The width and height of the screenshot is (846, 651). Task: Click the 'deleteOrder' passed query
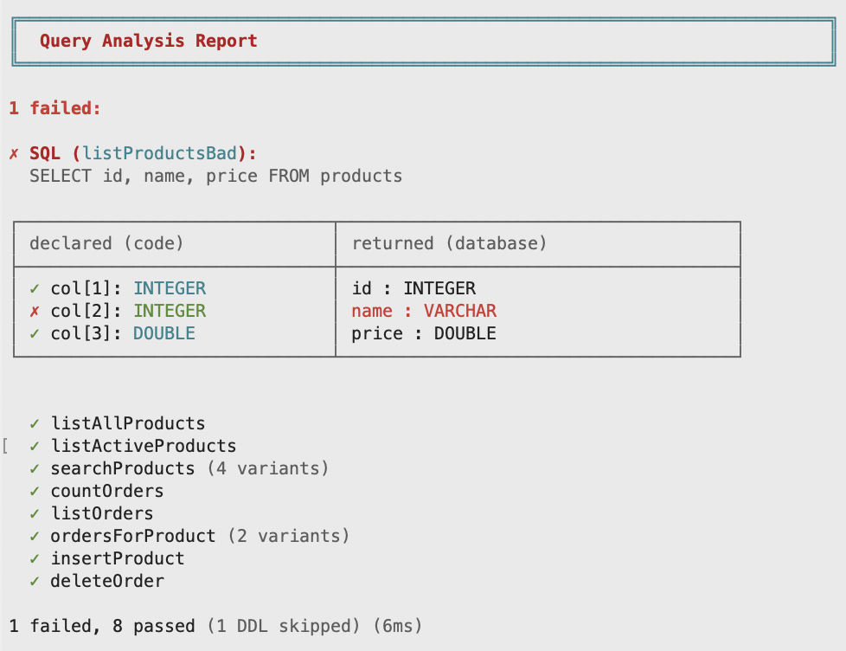point(107,582)
